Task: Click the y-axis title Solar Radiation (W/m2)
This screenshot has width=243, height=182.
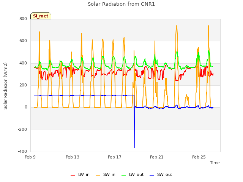Action: (x=5, y=86)
